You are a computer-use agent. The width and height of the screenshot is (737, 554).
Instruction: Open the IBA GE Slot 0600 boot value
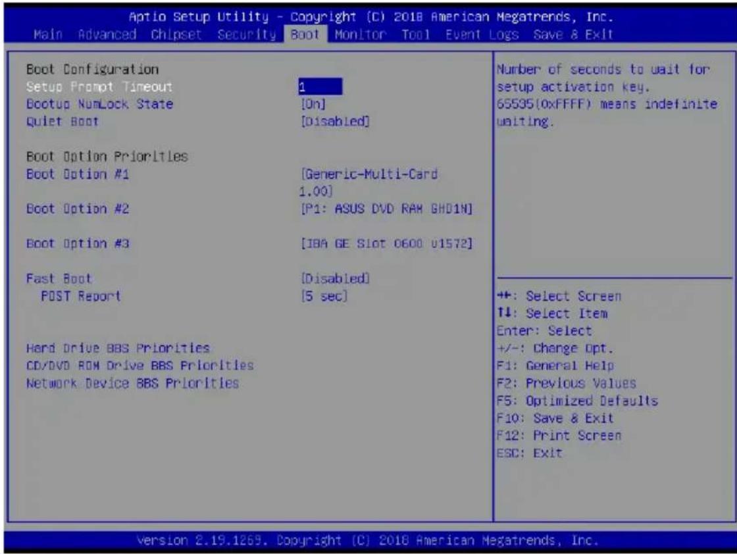386,243
